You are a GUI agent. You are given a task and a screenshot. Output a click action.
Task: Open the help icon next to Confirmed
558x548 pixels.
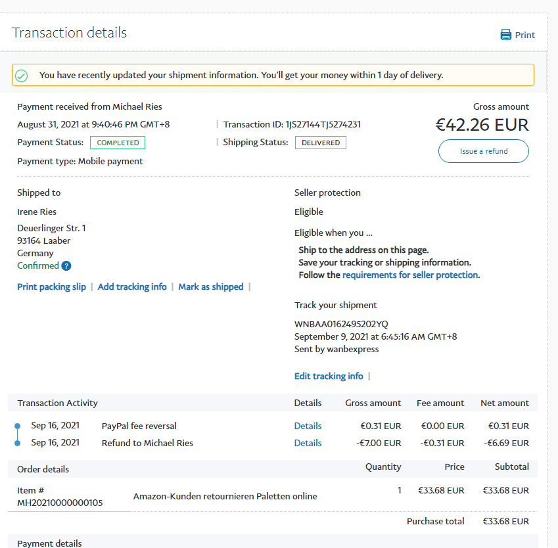[x=66, y=266]
